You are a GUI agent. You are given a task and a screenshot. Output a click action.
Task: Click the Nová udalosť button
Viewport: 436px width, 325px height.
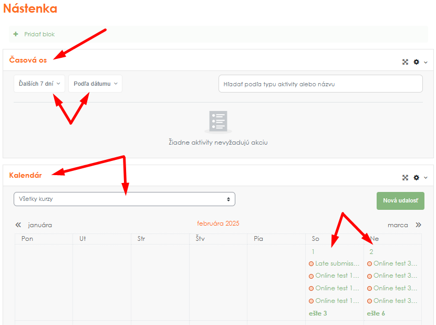point(400,201)
